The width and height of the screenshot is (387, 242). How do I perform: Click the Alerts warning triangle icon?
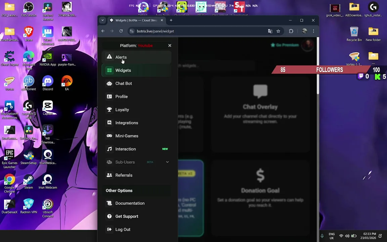[109, 57]
